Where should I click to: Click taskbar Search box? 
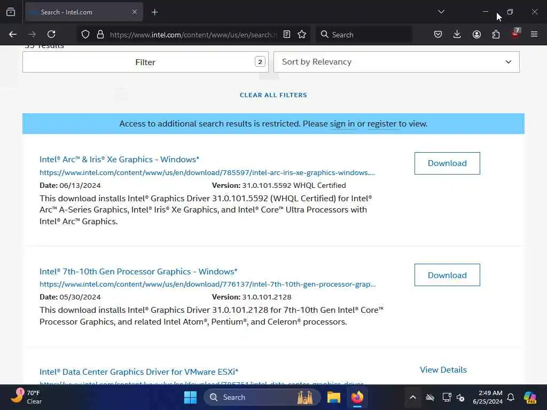(262, 397)
